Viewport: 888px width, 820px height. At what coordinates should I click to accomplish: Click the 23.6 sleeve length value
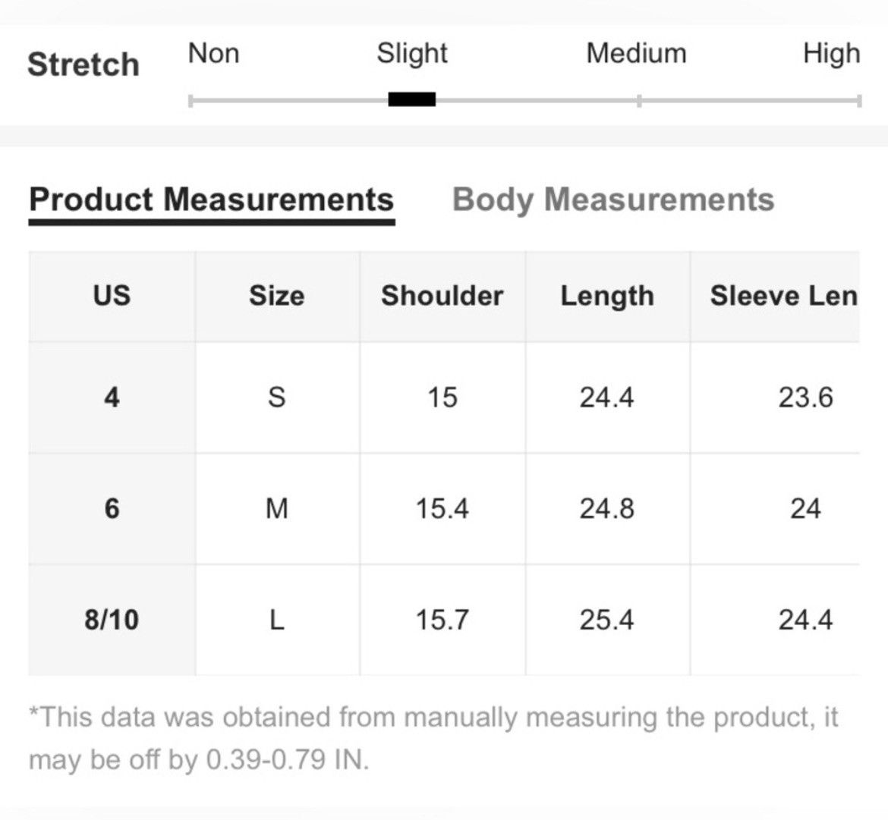pos(805,397)
